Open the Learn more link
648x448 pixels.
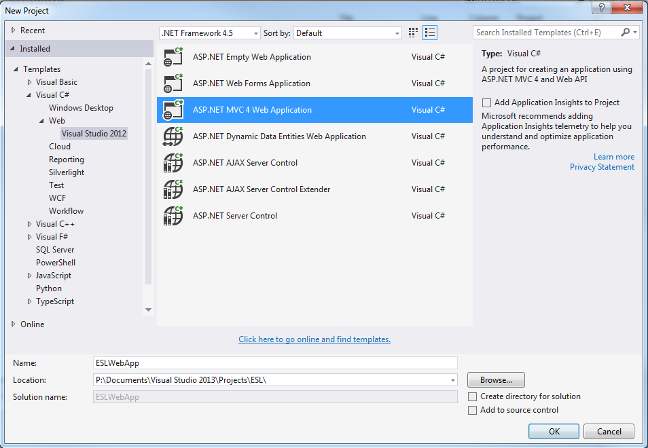(x=614, y=157)
